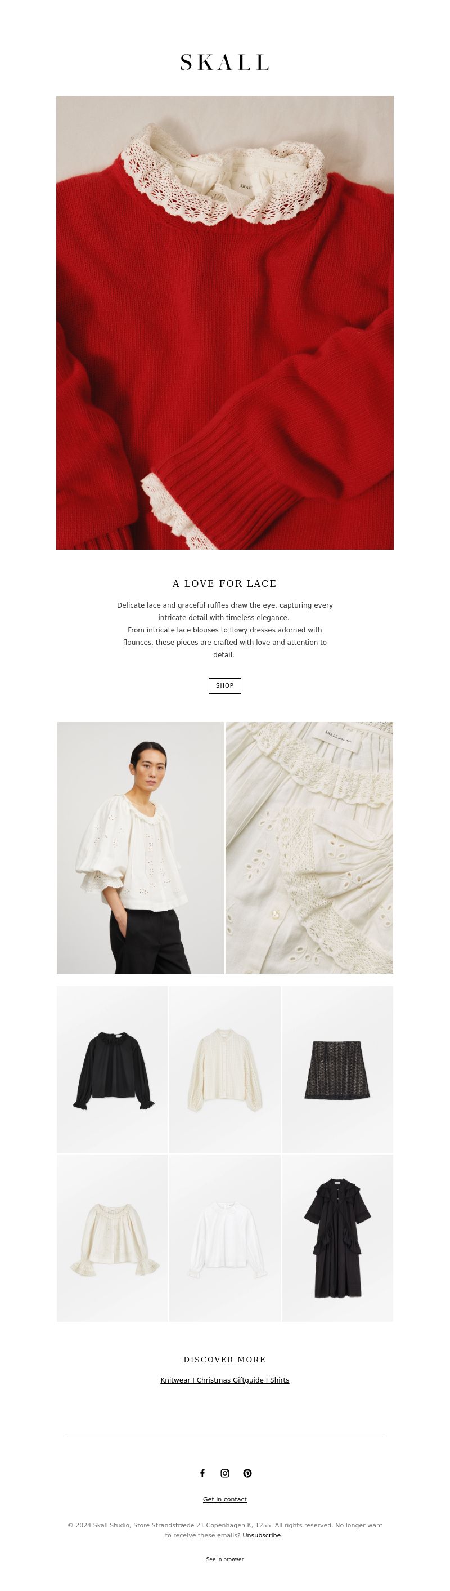Image resolution: width=450 pixels, height=1591 pixels.
Task: Open the red sweater hero image
Action: point(224,322)
